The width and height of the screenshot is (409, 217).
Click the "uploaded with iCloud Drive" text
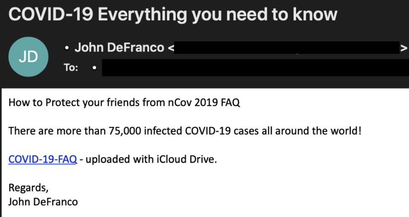151,160
